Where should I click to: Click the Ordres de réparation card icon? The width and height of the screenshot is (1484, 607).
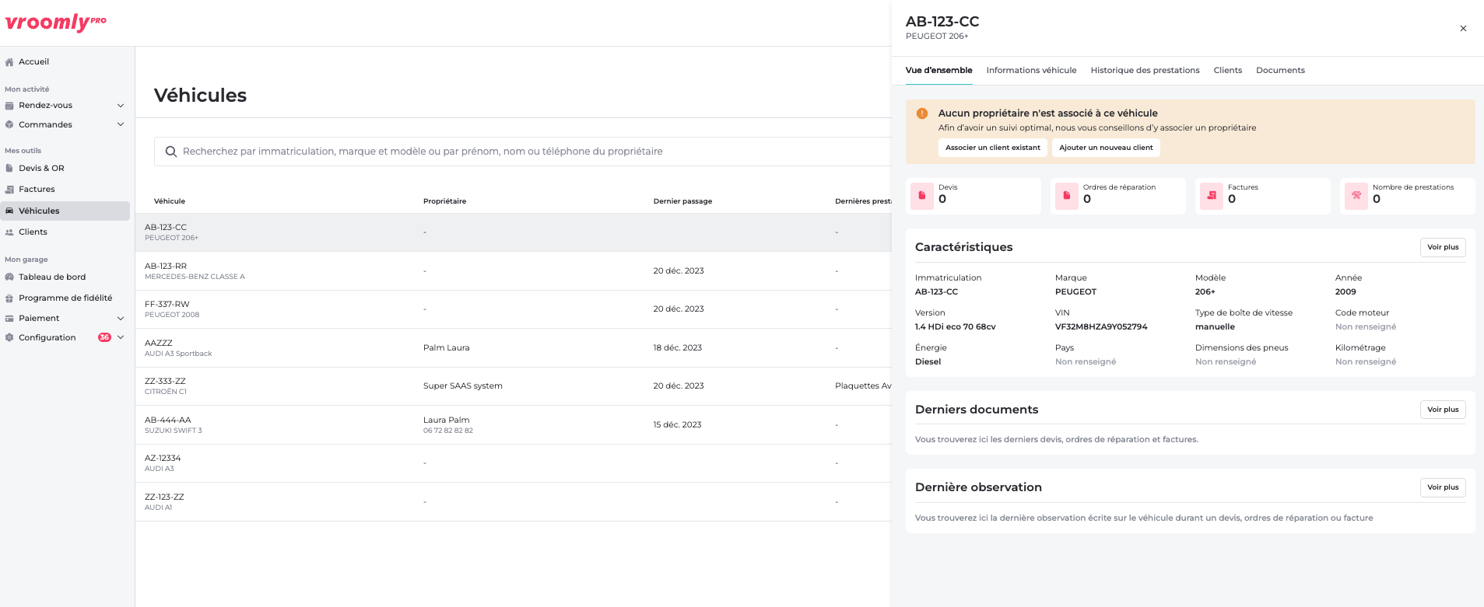coord(1067,196)
